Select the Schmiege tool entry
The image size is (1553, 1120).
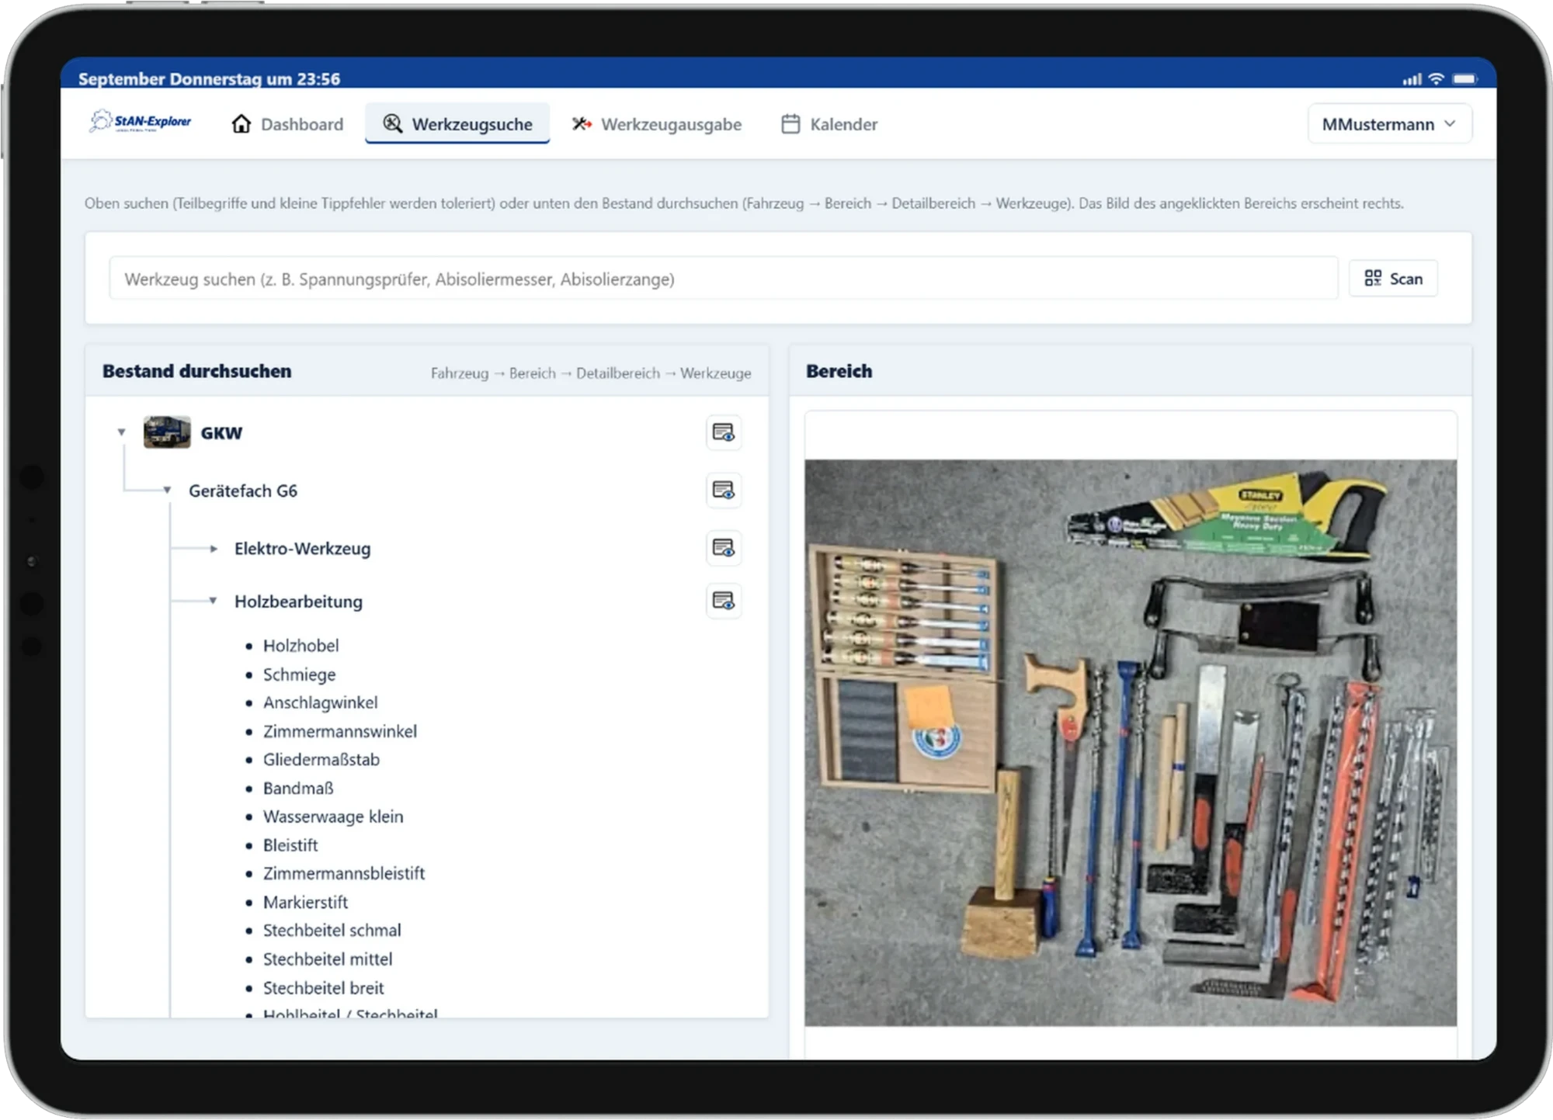coord(299,674)
